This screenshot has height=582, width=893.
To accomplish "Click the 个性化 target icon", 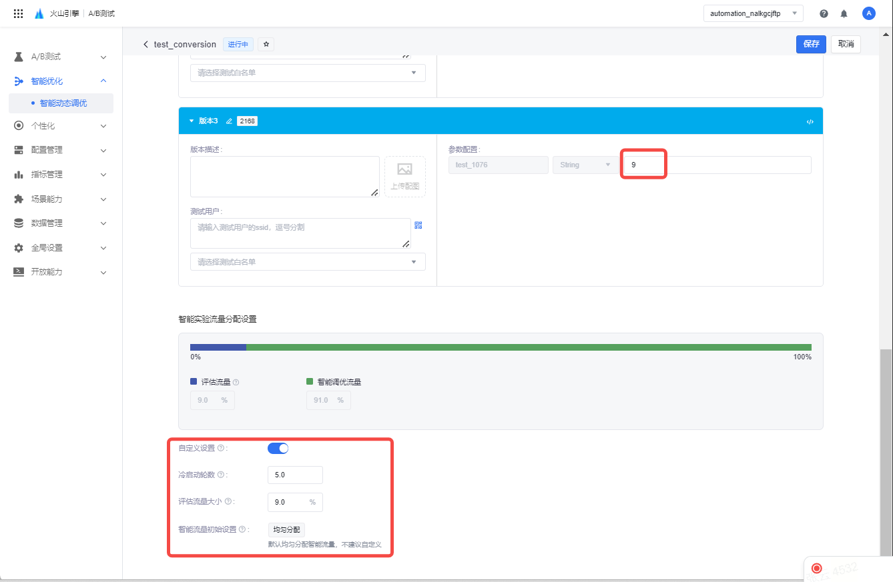I will pyautogui.click(x=19, y=126).
